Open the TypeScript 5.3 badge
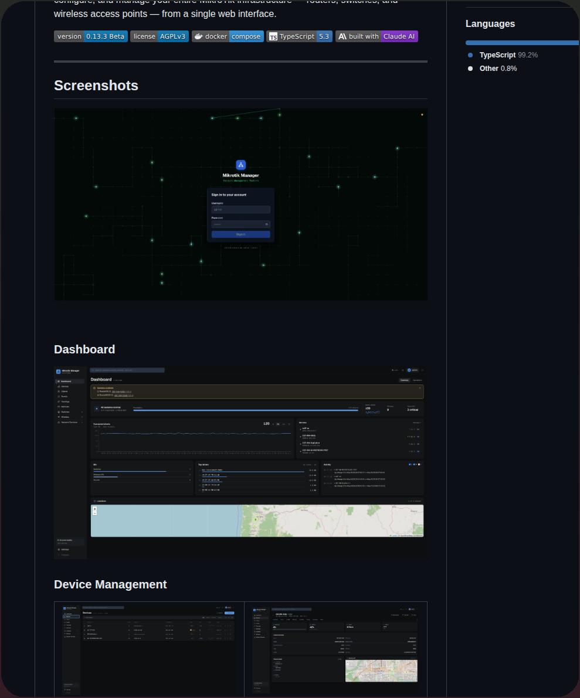 (299, 36)
